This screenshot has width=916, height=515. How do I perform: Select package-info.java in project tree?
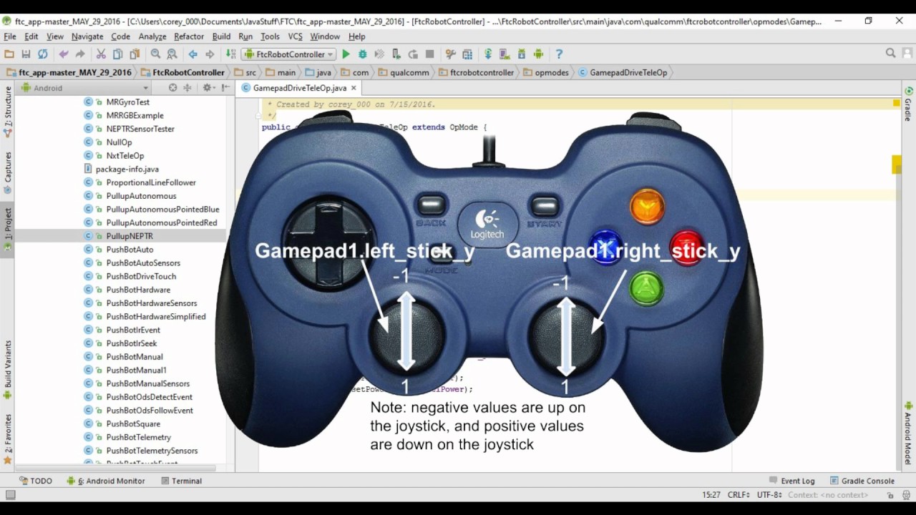pyautogui.click(x=121, y=169)
